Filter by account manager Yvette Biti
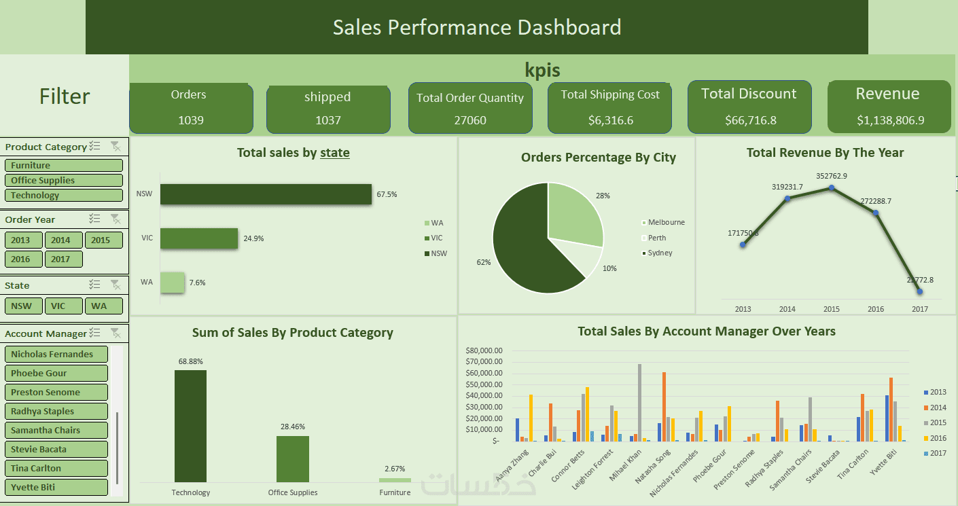 click(56, 487)
